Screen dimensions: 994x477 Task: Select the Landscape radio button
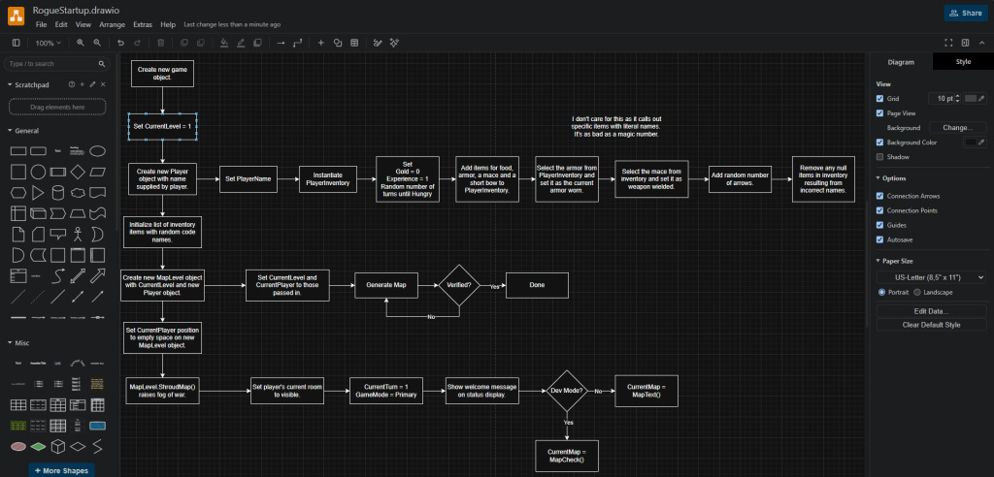click(x=918, y=292)
